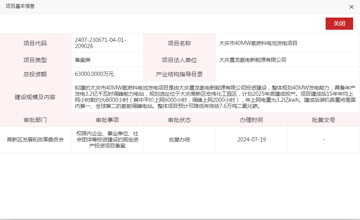
Task: Select the project code 2407-230671-04-01-209026
Action: point(101,43)
